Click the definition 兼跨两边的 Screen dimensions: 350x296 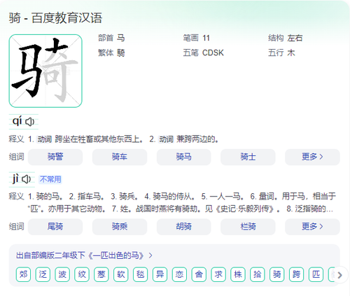196,139
